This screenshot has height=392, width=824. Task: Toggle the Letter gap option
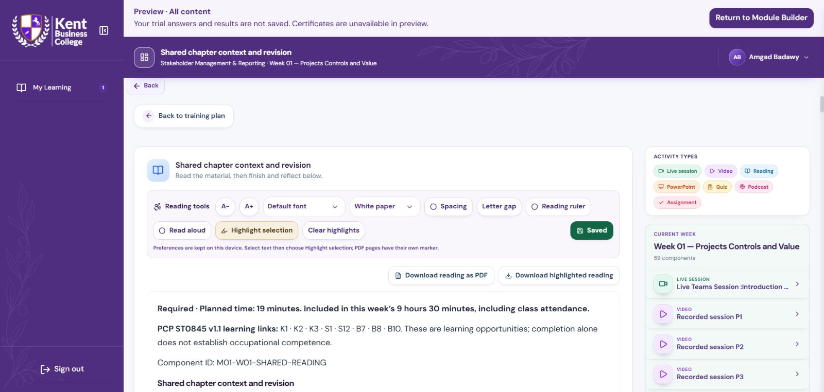click(499, 206)
